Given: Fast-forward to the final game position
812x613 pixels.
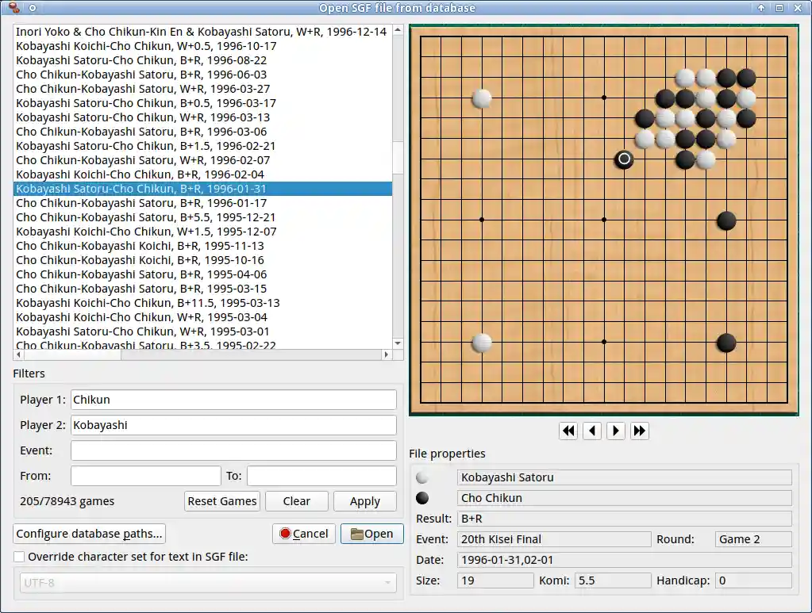Looking at the screenshot, I should (x=640, y=431).
